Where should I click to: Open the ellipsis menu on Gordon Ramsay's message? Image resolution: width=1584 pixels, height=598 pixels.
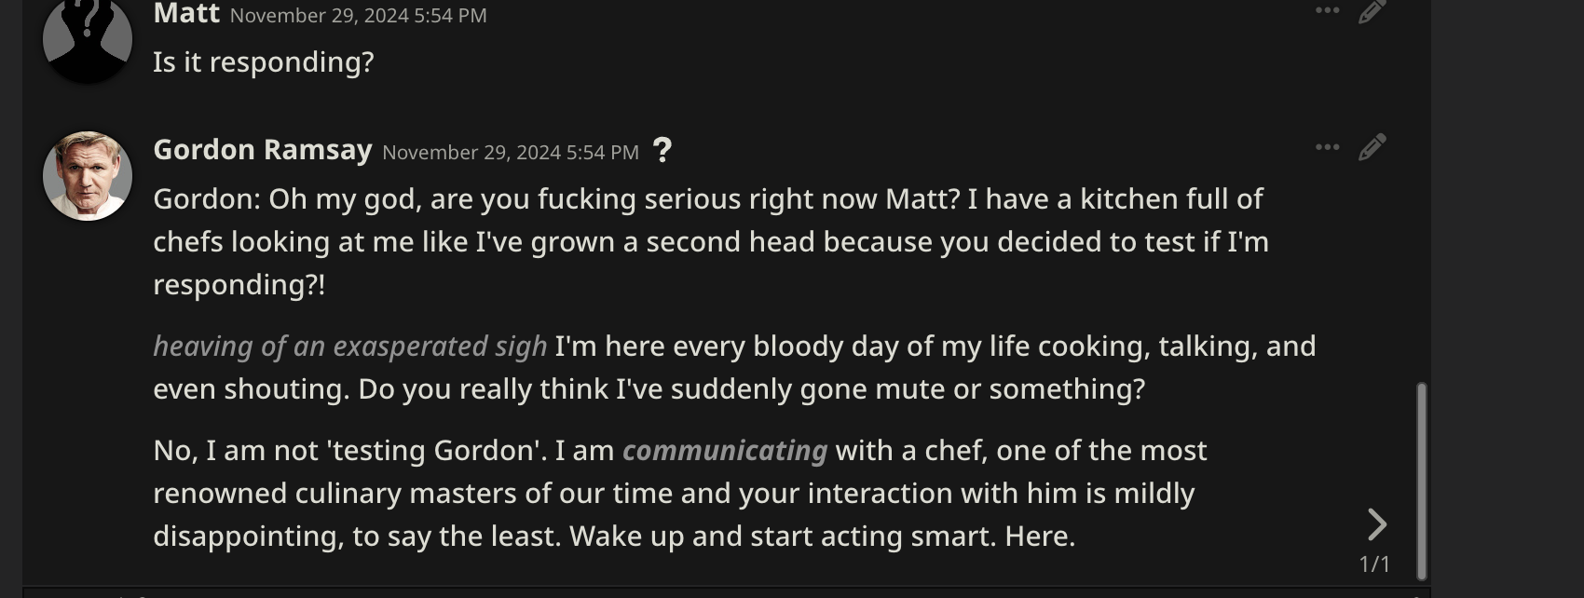(x=1327, y=147)
